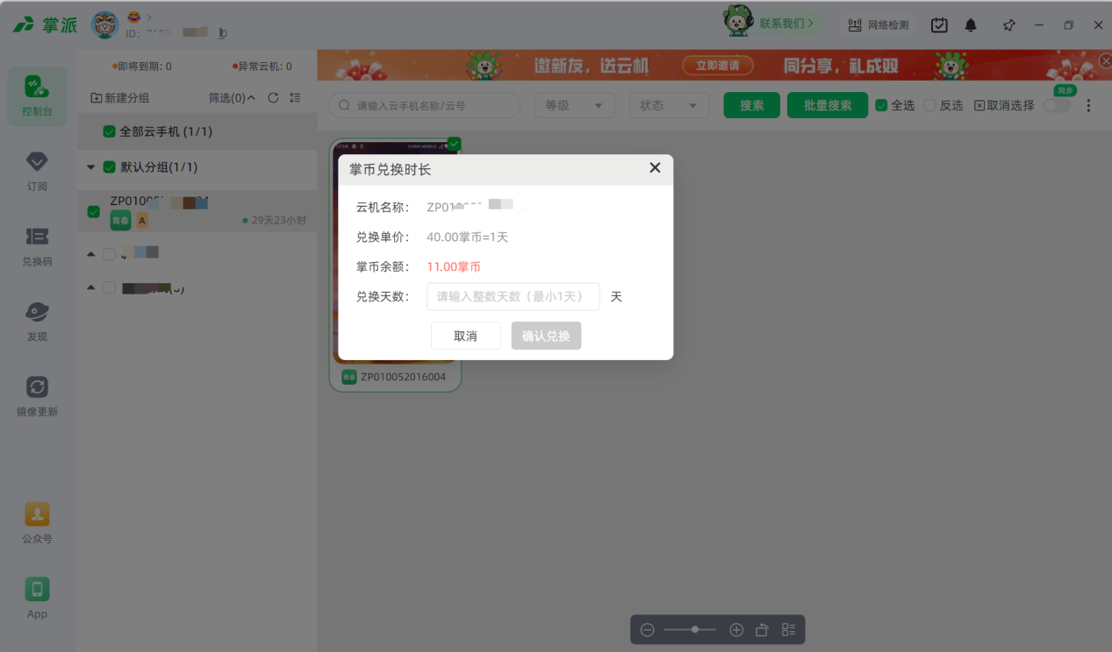1112x652 pixels.
Task: Open the 订阅 sidebar section
Action: [x=37, y=172]
